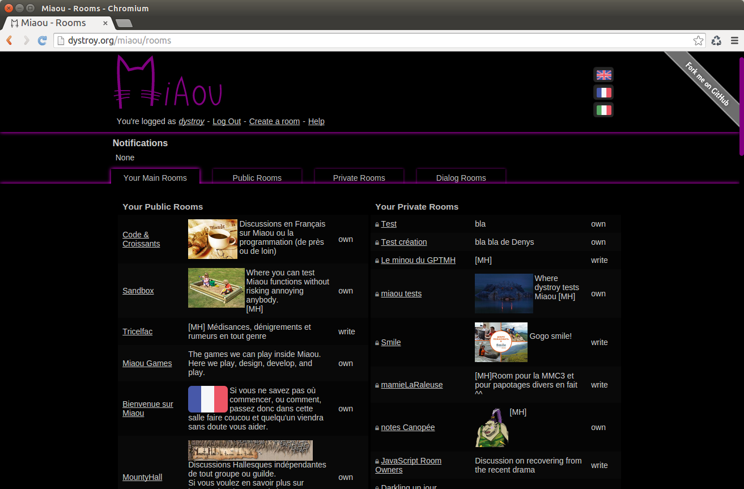
Task: Click the MountyHall banner image
Action: click(250, 450)
